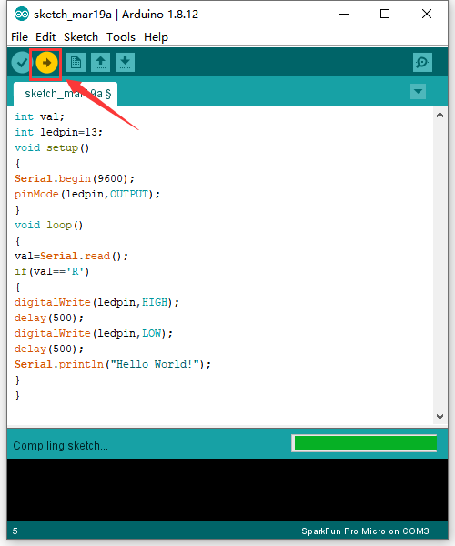The image size is (455, 546).
Task: Click the Save sketch down-arrow icon
Action: point(125,62)
